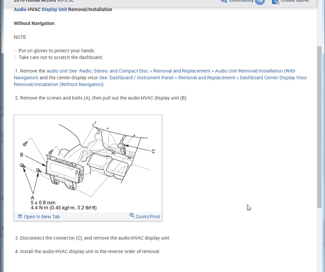Screen dimensions: 325x272
Task: Click the Community count badge
Action: pyautogui.click(x=260, y=1)
